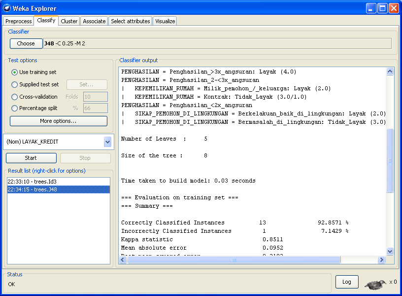402x296 pixels.
Task: Click the vertical scrollbar thumb in classifier output
Action: point(390,160)
